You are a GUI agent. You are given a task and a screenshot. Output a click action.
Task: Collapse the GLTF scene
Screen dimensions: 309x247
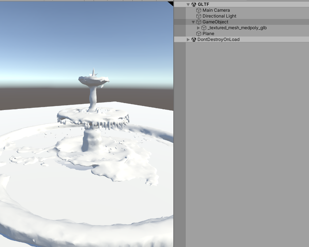tap(188, 4)
